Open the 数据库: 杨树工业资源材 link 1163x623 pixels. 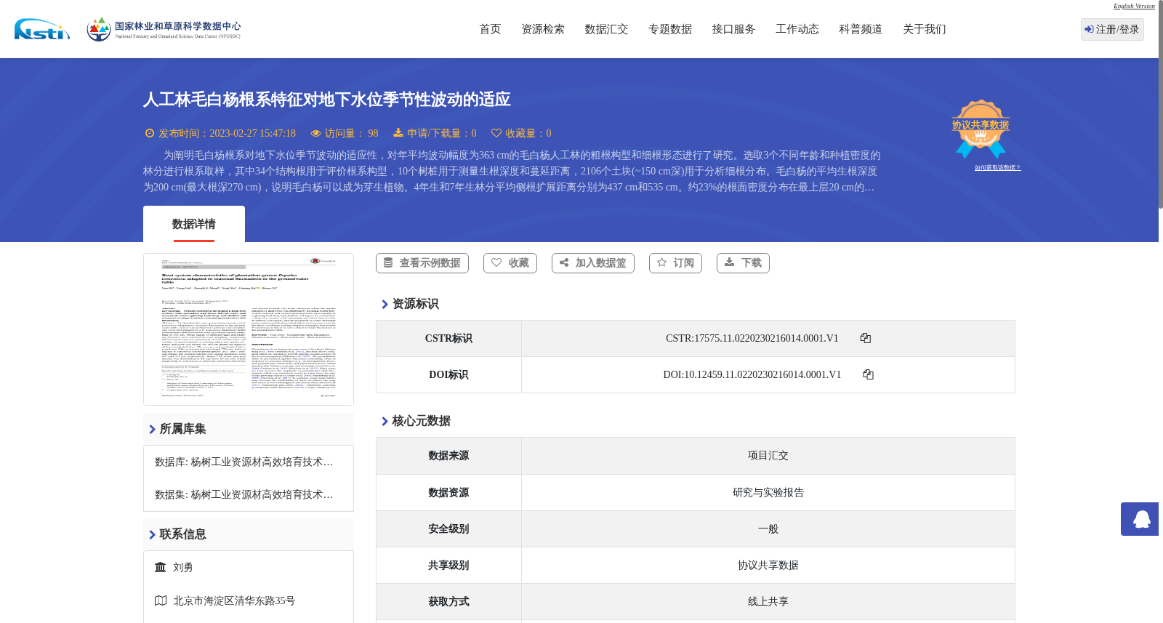pyautogui.click(x=244, y=462)
